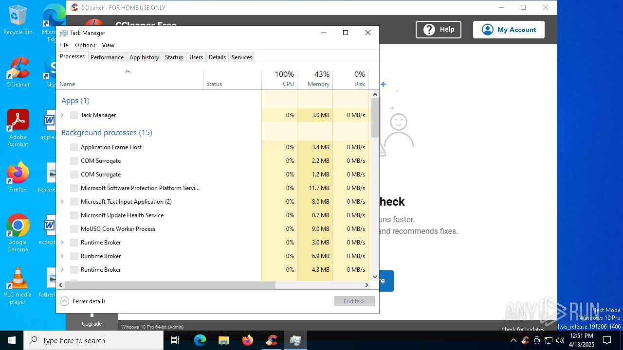Switch to the App history tab
Screen dimensions: 623x350
coord(144,57)
